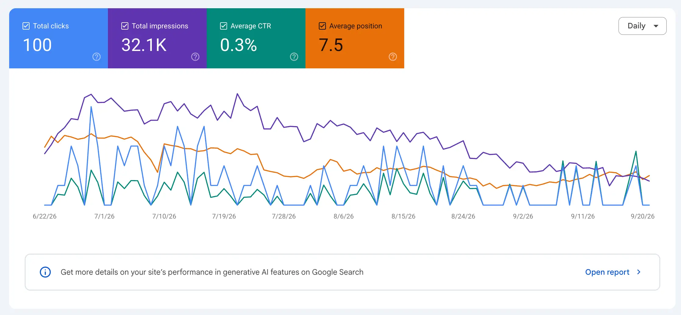Click the 8/24/26 date label on chart axis
Viewport: 681px width, 315px height.
[x=463, y=216]
